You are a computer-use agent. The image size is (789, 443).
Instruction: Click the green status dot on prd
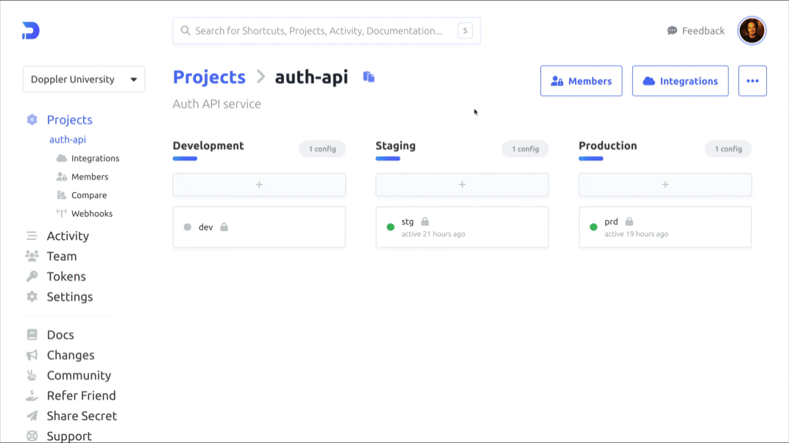pos(593,227)
